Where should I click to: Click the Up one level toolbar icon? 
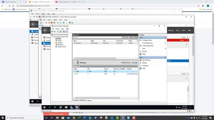click(x=58, y=32)
